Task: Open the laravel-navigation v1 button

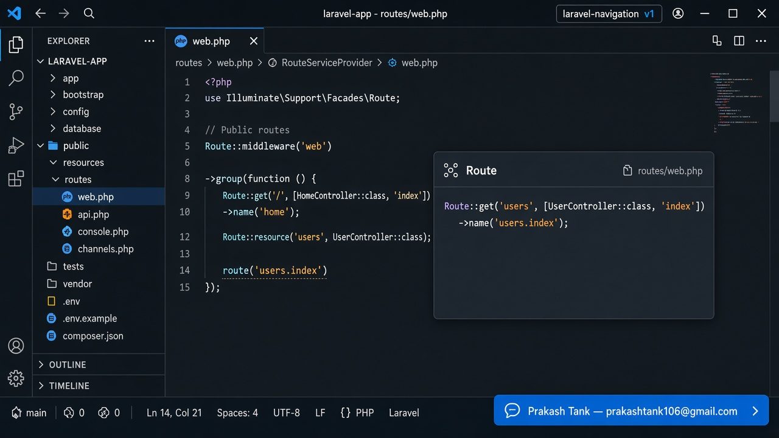Action: pos(609,13)
